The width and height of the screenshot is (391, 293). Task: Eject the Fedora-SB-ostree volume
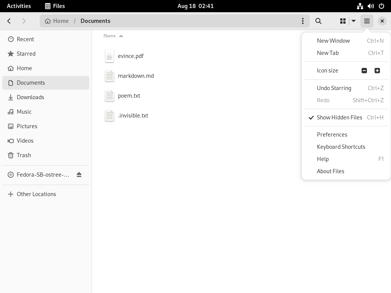pos(79,175)
